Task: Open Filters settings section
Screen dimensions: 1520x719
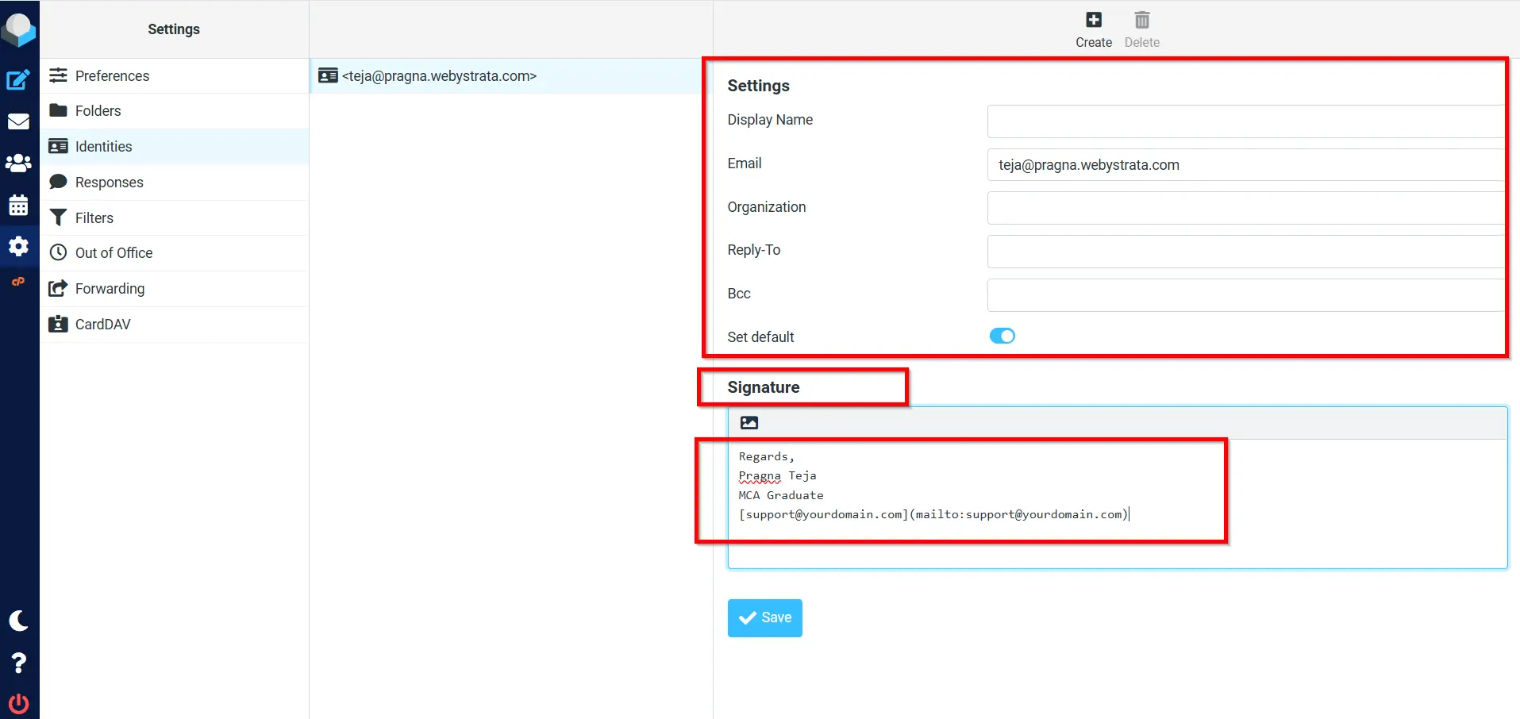Action: tap(174, 217)
